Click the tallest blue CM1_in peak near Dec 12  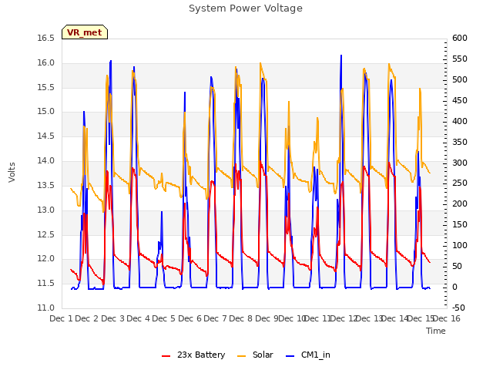(x=341, y=56)
